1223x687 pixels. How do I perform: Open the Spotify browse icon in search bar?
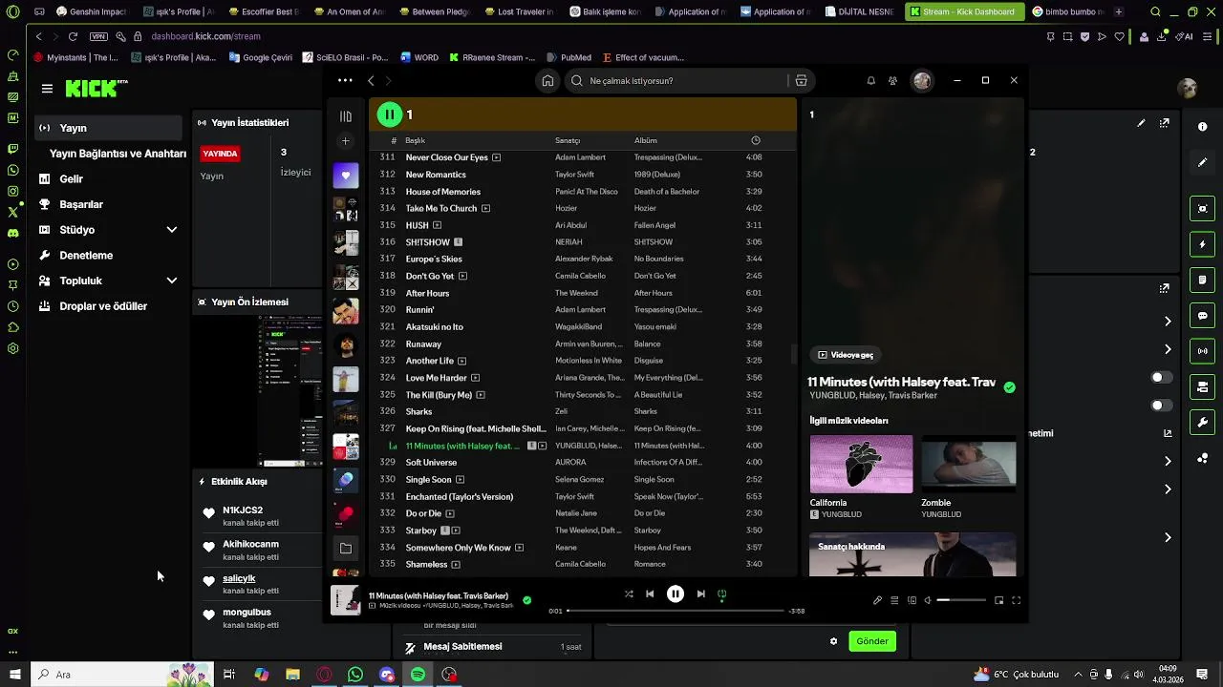[x=801, y=81]
